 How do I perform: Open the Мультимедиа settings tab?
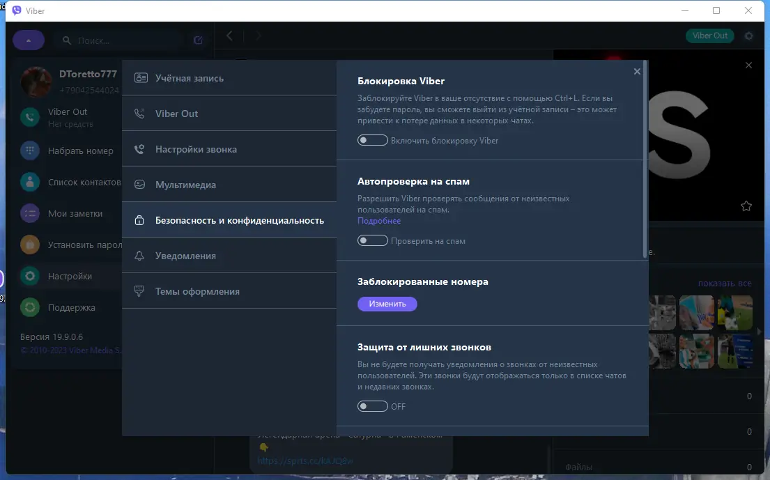coord(229,185)
